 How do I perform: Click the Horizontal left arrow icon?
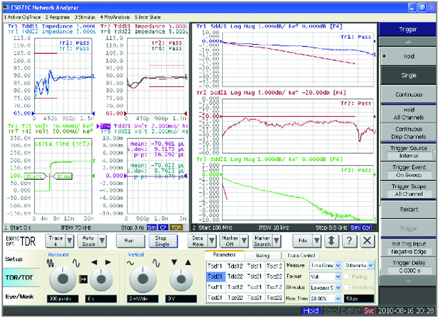(x=94, y=263)
